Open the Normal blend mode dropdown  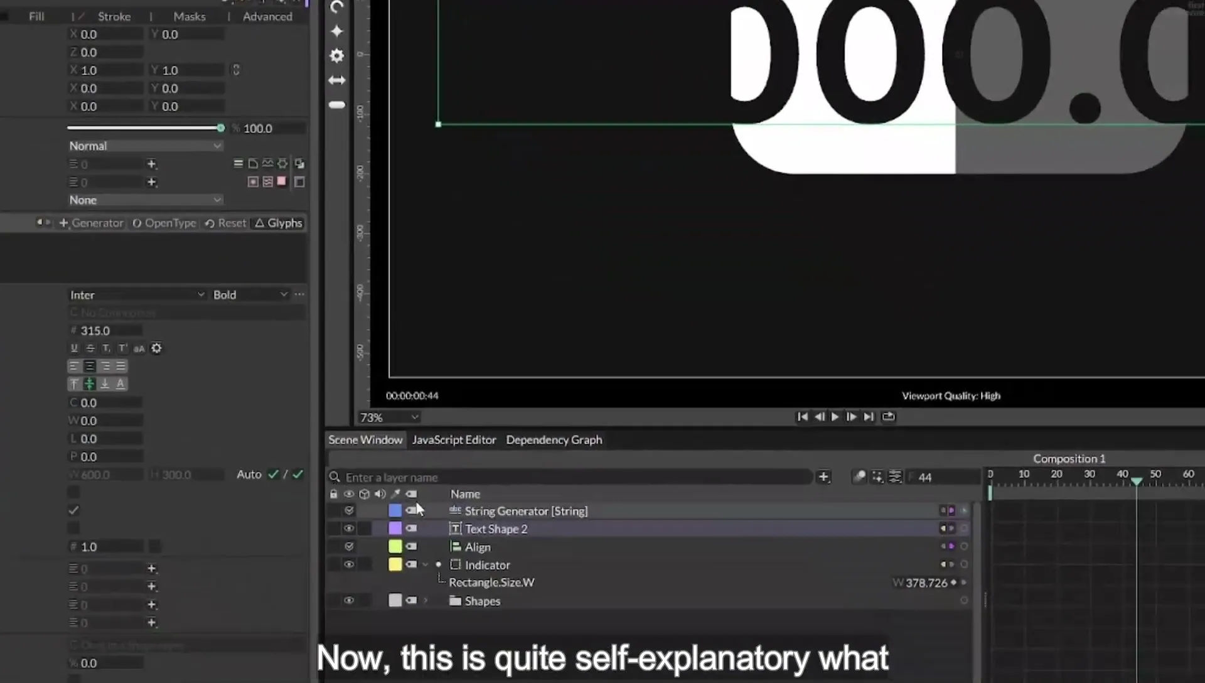[145, 146]
